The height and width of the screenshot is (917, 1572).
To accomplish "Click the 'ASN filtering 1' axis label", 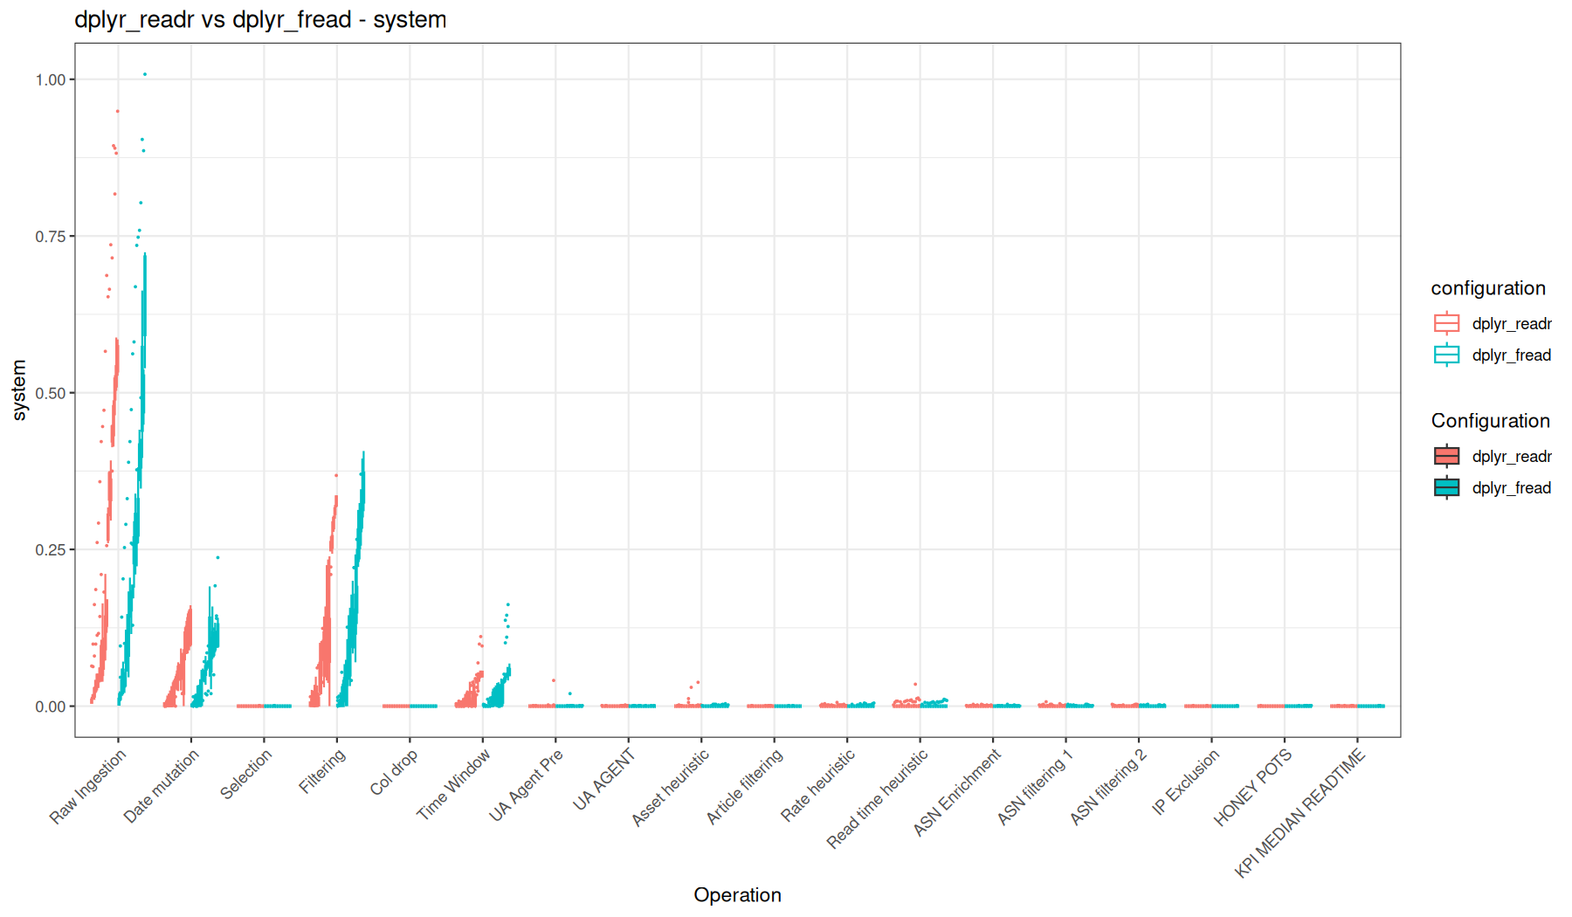I will (x=1036, y=788).
